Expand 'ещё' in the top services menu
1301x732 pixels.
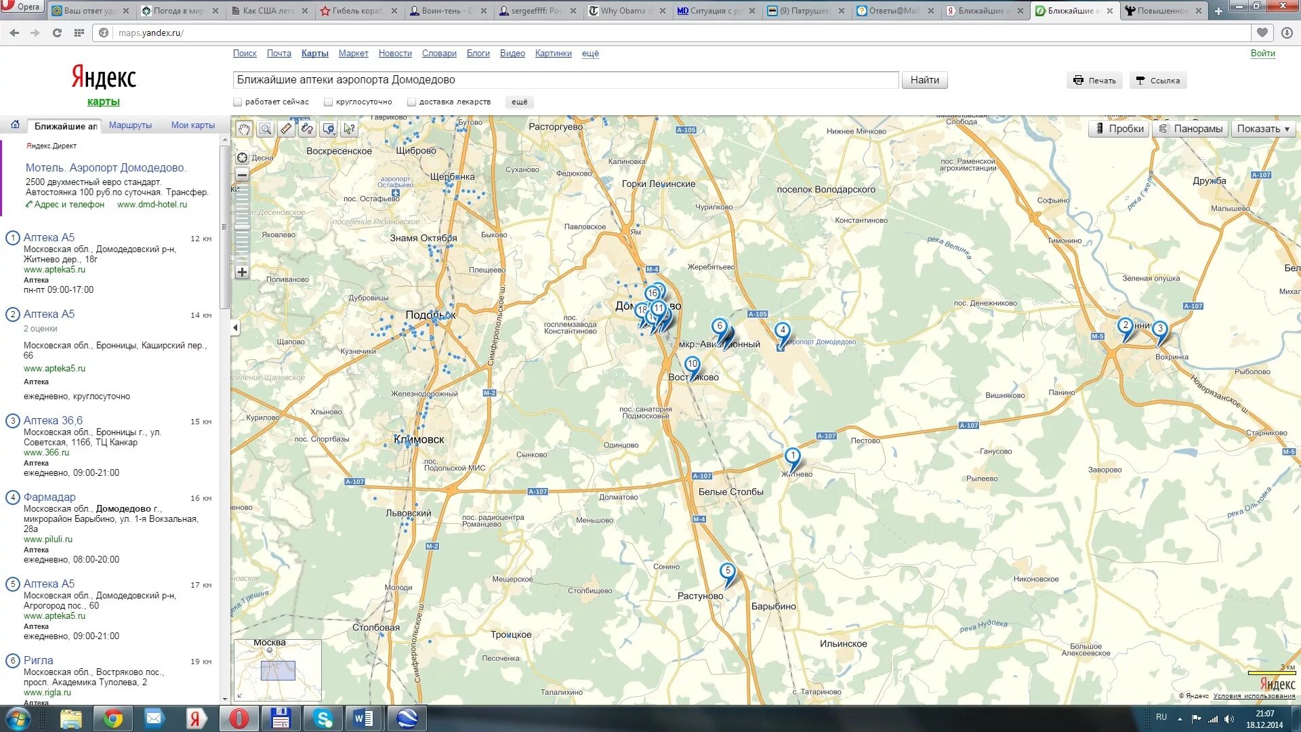[x=590, y=54]
